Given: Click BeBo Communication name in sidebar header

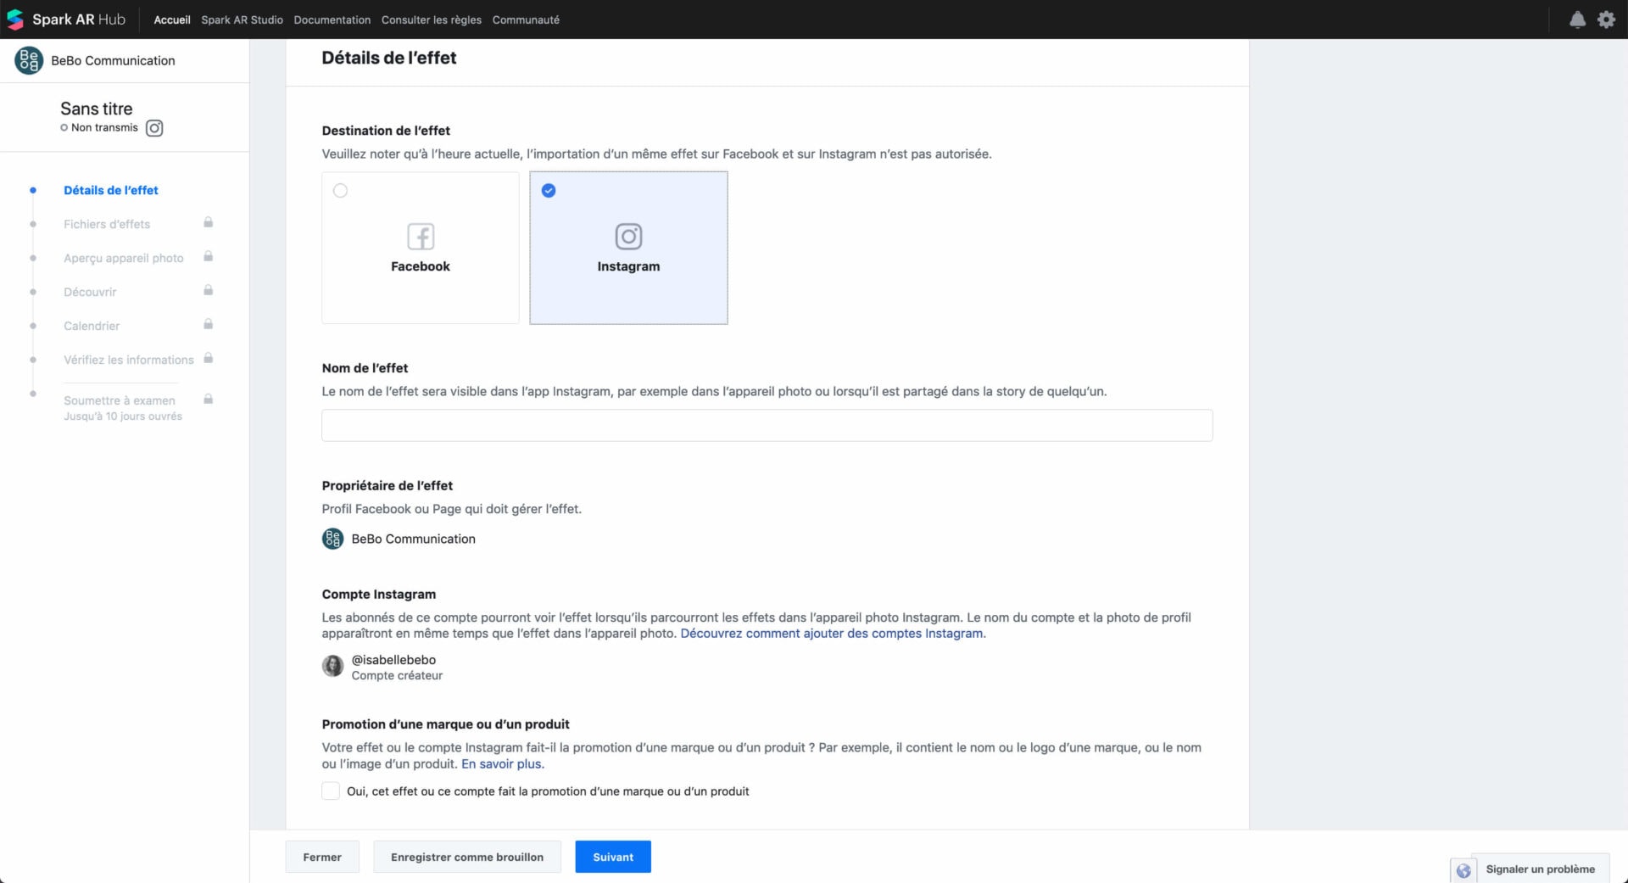Looking at the screenshot, I should click(113, 60).
